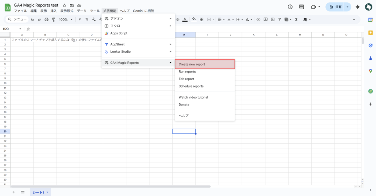Star the GA4 Magic Reports test document
Image resolution: width=376 pixels, height=196 pixels.
[x=64, y=5]
